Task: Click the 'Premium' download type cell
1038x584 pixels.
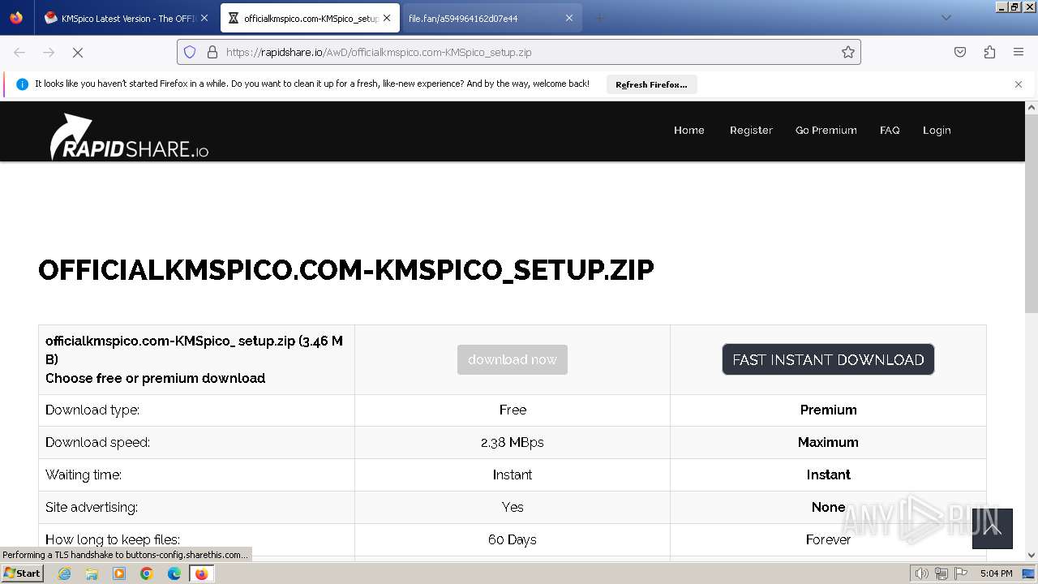Action: (x=828, y=410)
